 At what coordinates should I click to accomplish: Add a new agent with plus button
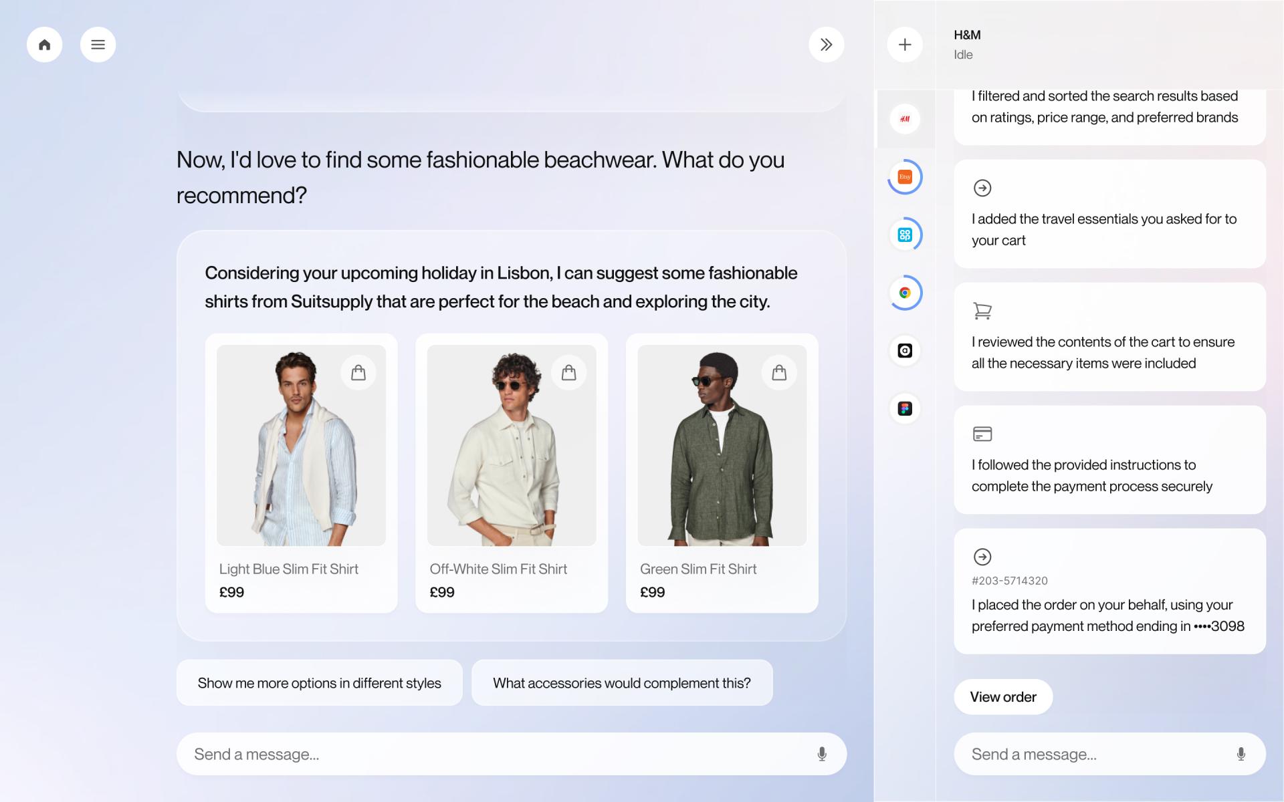click(x=905, y=45)
